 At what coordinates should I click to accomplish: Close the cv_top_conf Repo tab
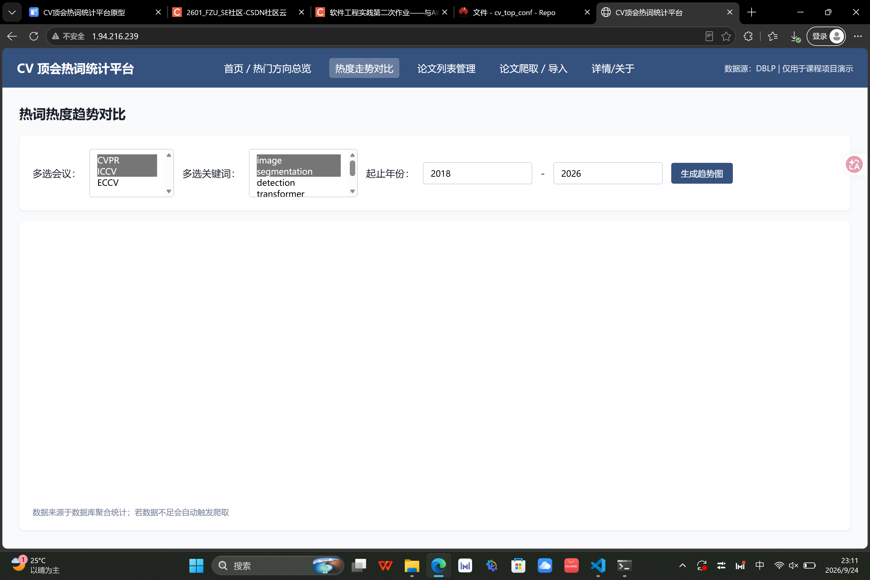pos(587,12)
